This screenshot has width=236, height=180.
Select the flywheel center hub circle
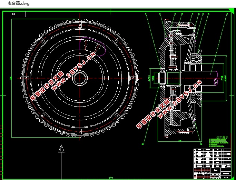[80, 78]
